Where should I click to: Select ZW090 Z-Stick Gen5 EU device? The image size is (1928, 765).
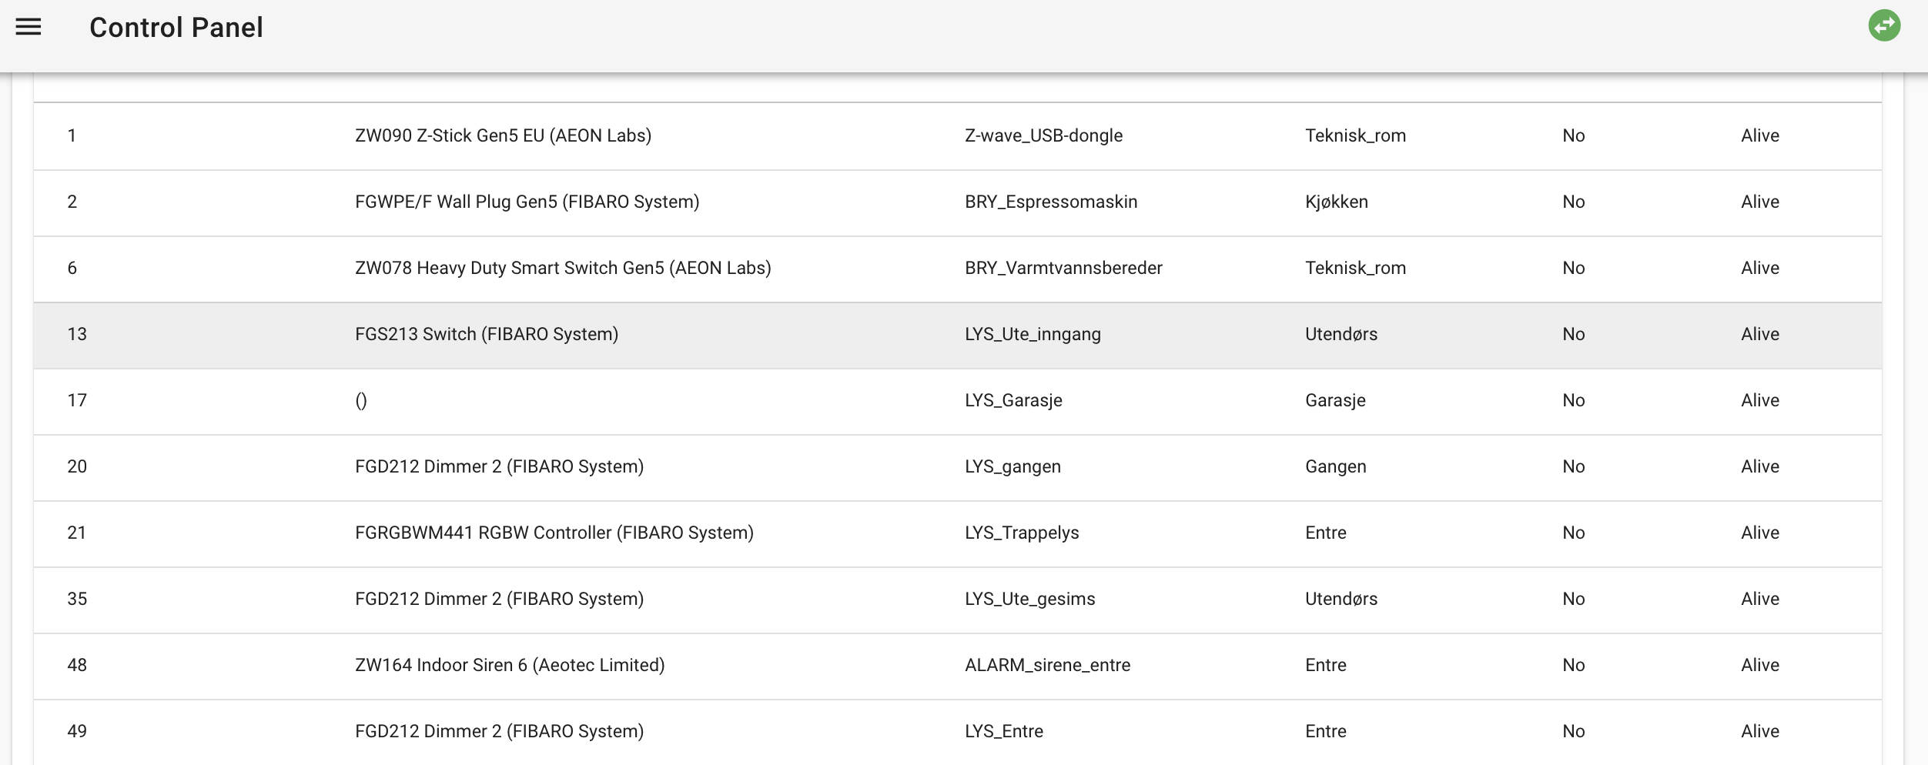[503, 136]
